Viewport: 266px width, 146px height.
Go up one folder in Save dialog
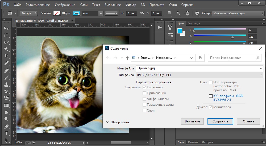click(127, 58)
